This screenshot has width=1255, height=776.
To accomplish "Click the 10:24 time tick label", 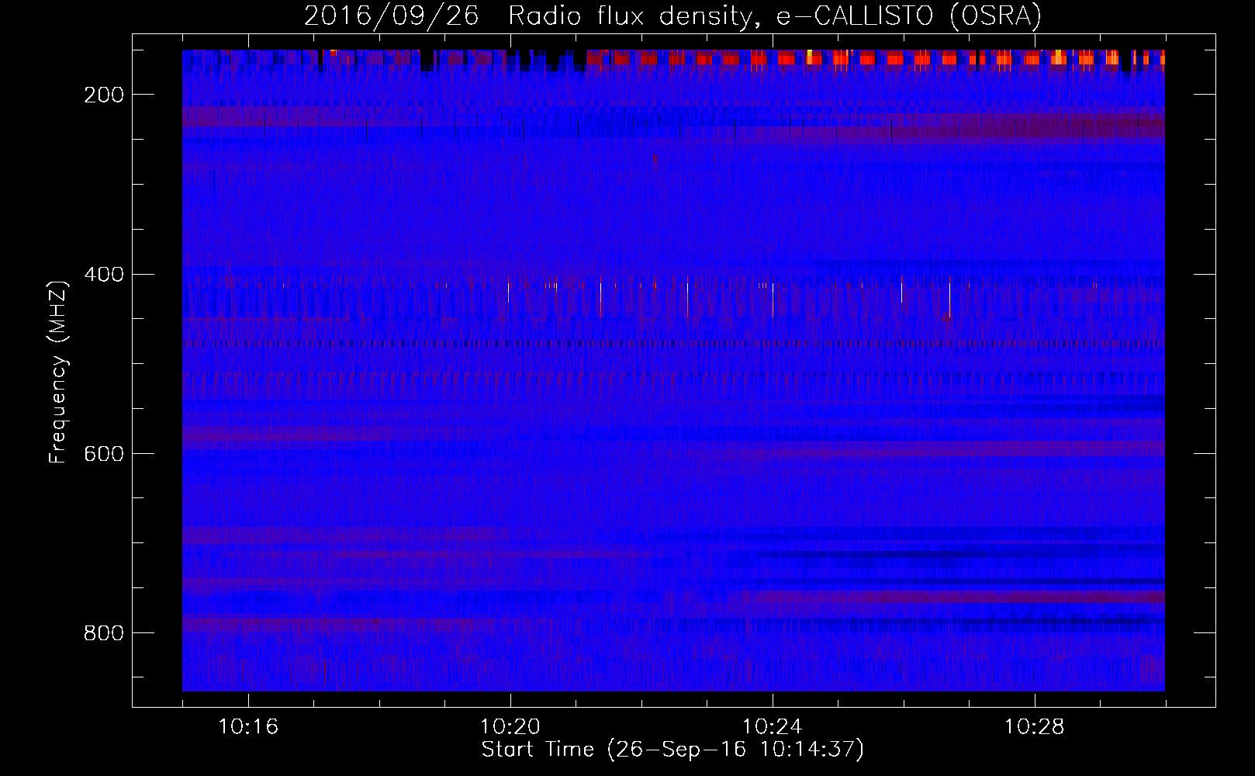I will [773, 726].
